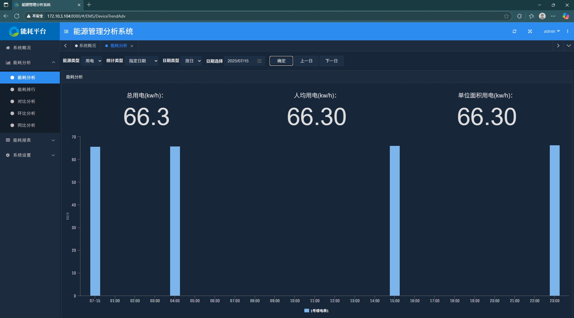Open the admin user dropdown

(551, 31)
